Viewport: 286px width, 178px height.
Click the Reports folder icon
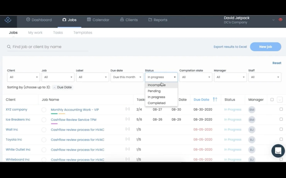150,19
